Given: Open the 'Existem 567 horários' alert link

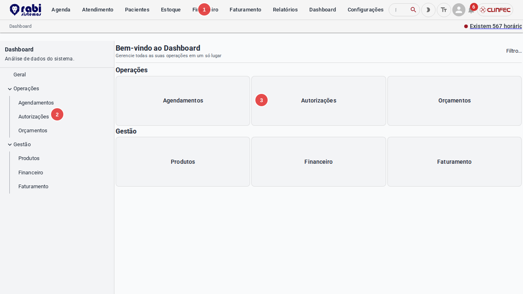Looking at the screenshot, I should (496, 26).
